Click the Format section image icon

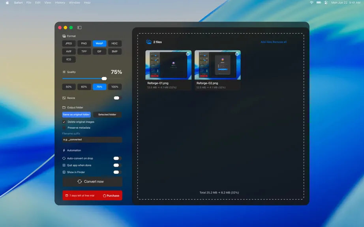[x=64, y=36]
